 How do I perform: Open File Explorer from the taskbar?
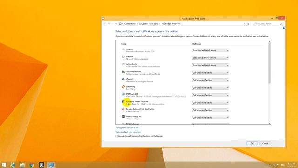[22, 165]
